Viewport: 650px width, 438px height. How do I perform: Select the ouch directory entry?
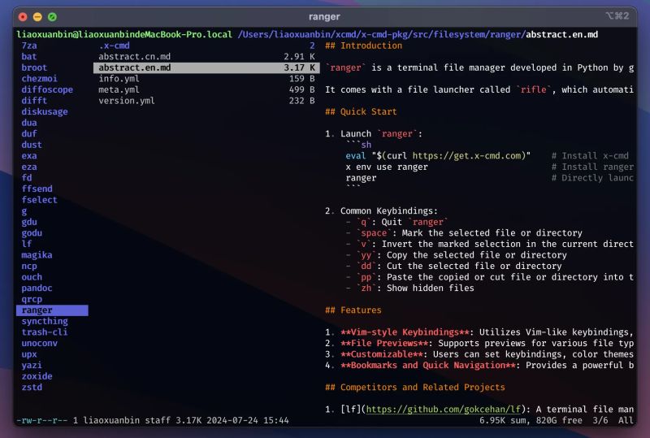tap(32, 277)
